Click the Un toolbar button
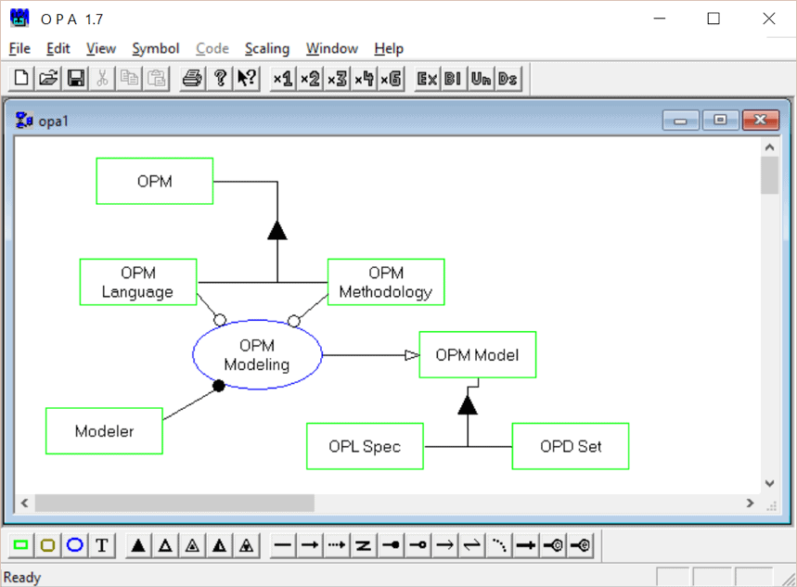 coord(481,79)
